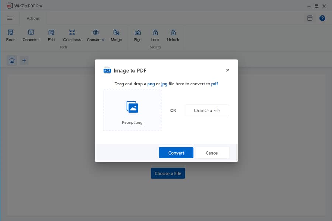Select the Lock security tool

coord(155,36)
